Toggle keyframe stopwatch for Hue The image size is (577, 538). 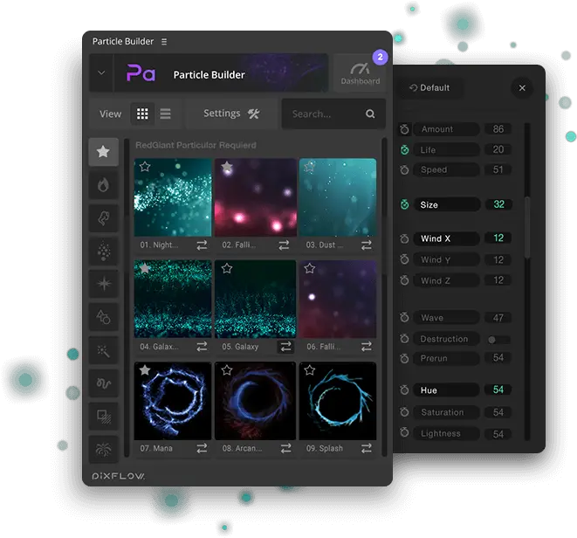(x=404, y=390)
